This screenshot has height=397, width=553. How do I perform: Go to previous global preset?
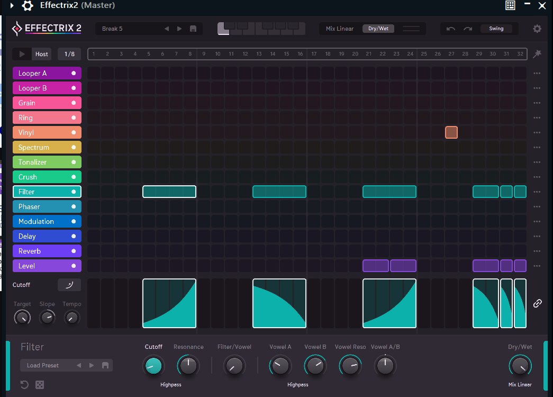pyautogui.click(x=167, y=29)
